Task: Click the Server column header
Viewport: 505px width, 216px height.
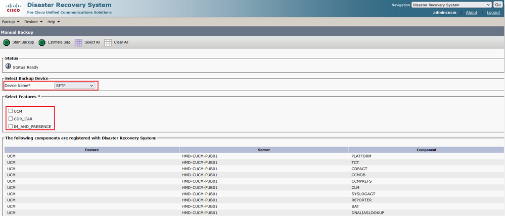Action: [x=264, y=150]
